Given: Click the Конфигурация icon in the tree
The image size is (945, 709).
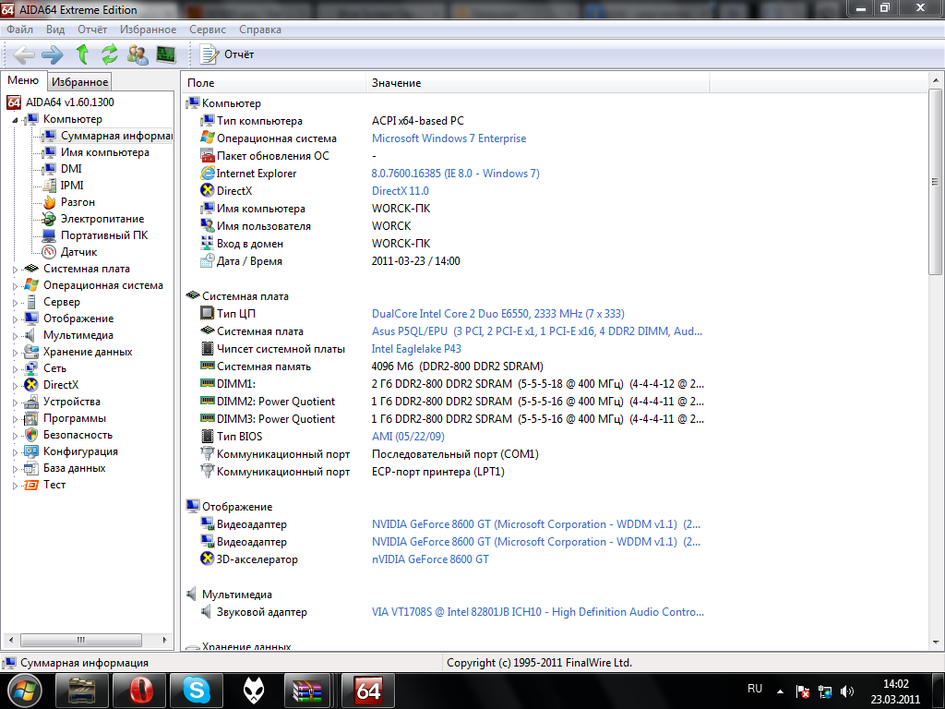Looking at the screenshot, I should [x=31, y=451].
